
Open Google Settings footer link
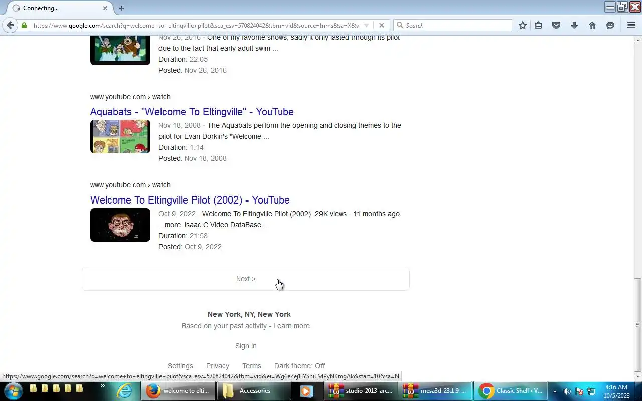pos(180,366)
